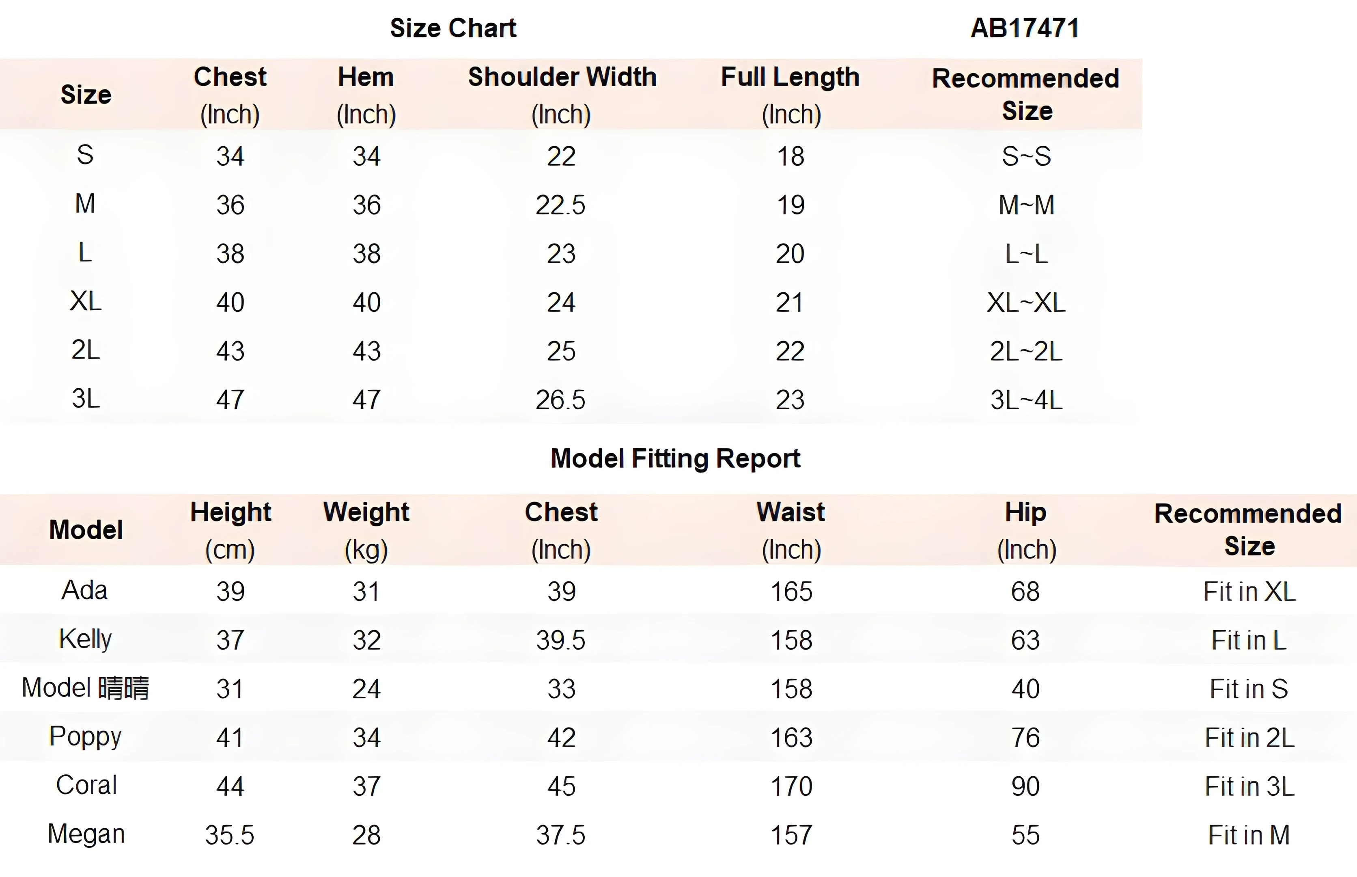Click the Shoulder Width column header
This screenshot has height=877, width=1357.
pyautogui.click(x=562, y=95)
